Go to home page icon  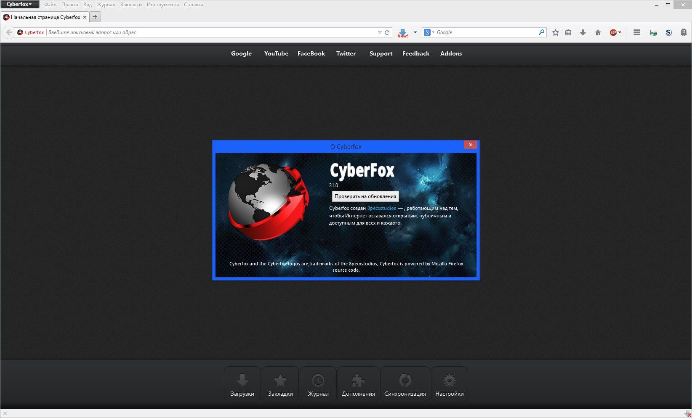598,32
